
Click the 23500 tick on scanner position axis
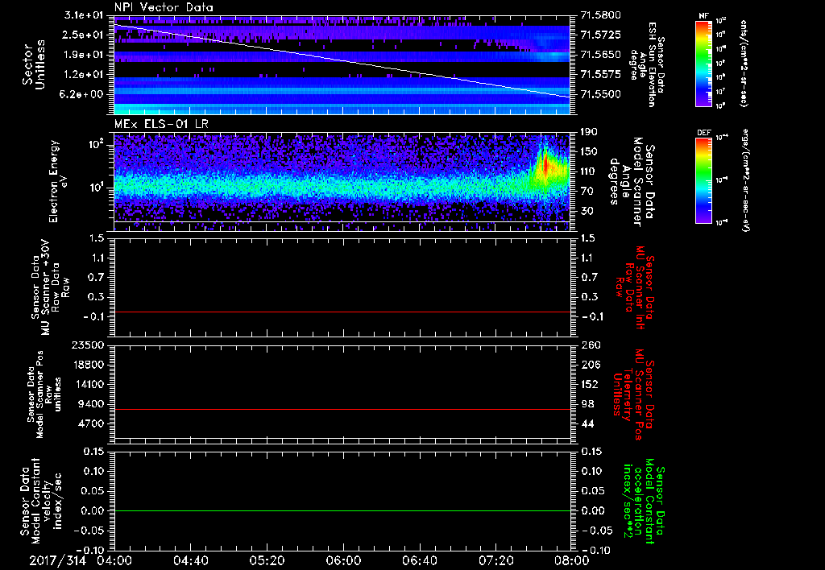tap(87, 345)
